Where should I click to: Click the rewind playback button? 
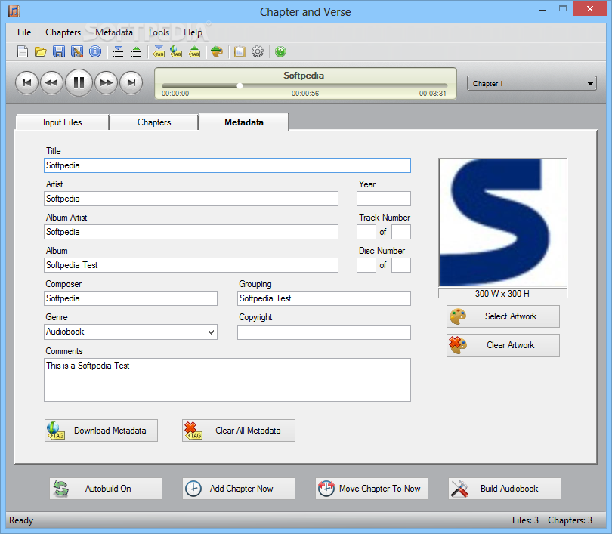[x=51, y=82]
